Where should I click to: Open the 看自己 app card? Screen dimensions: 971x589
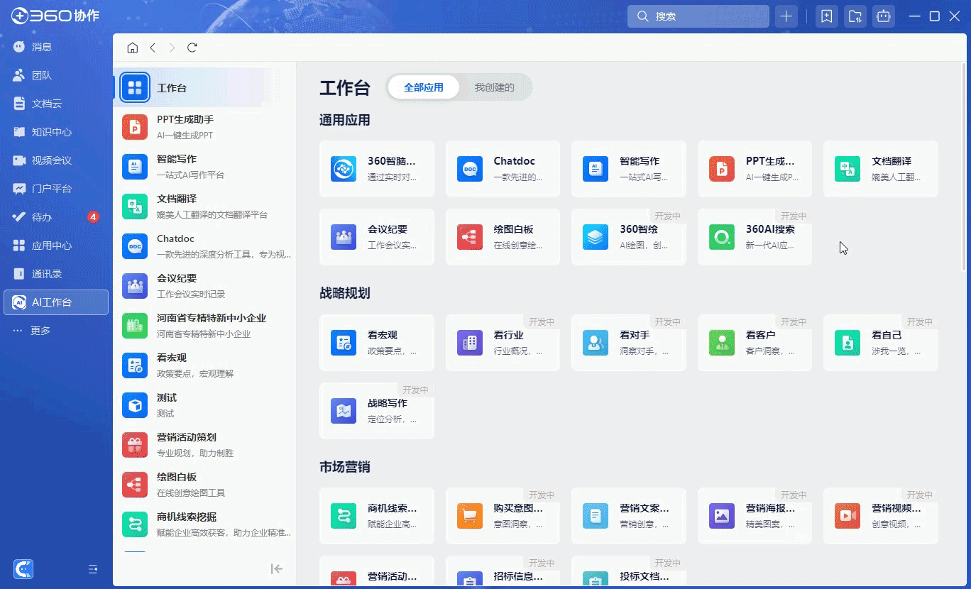881,343
